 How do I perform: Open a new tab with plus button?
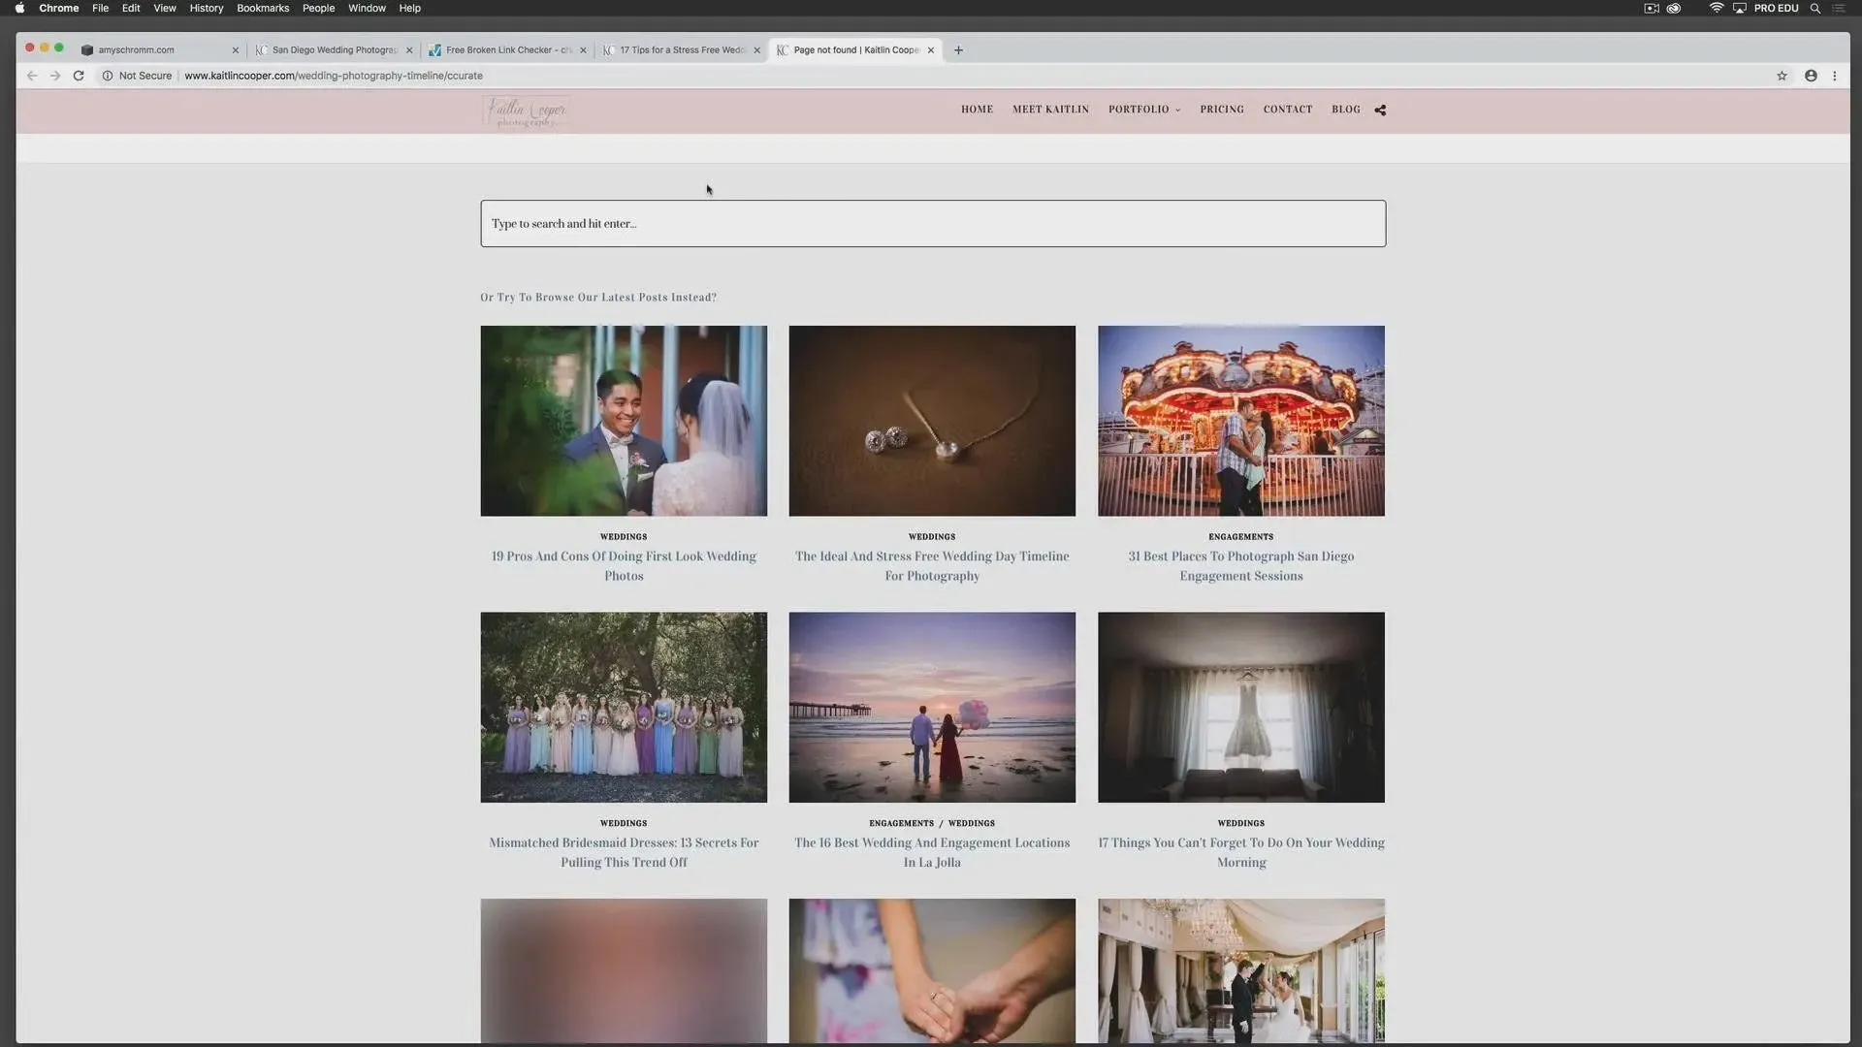(958, 50)
